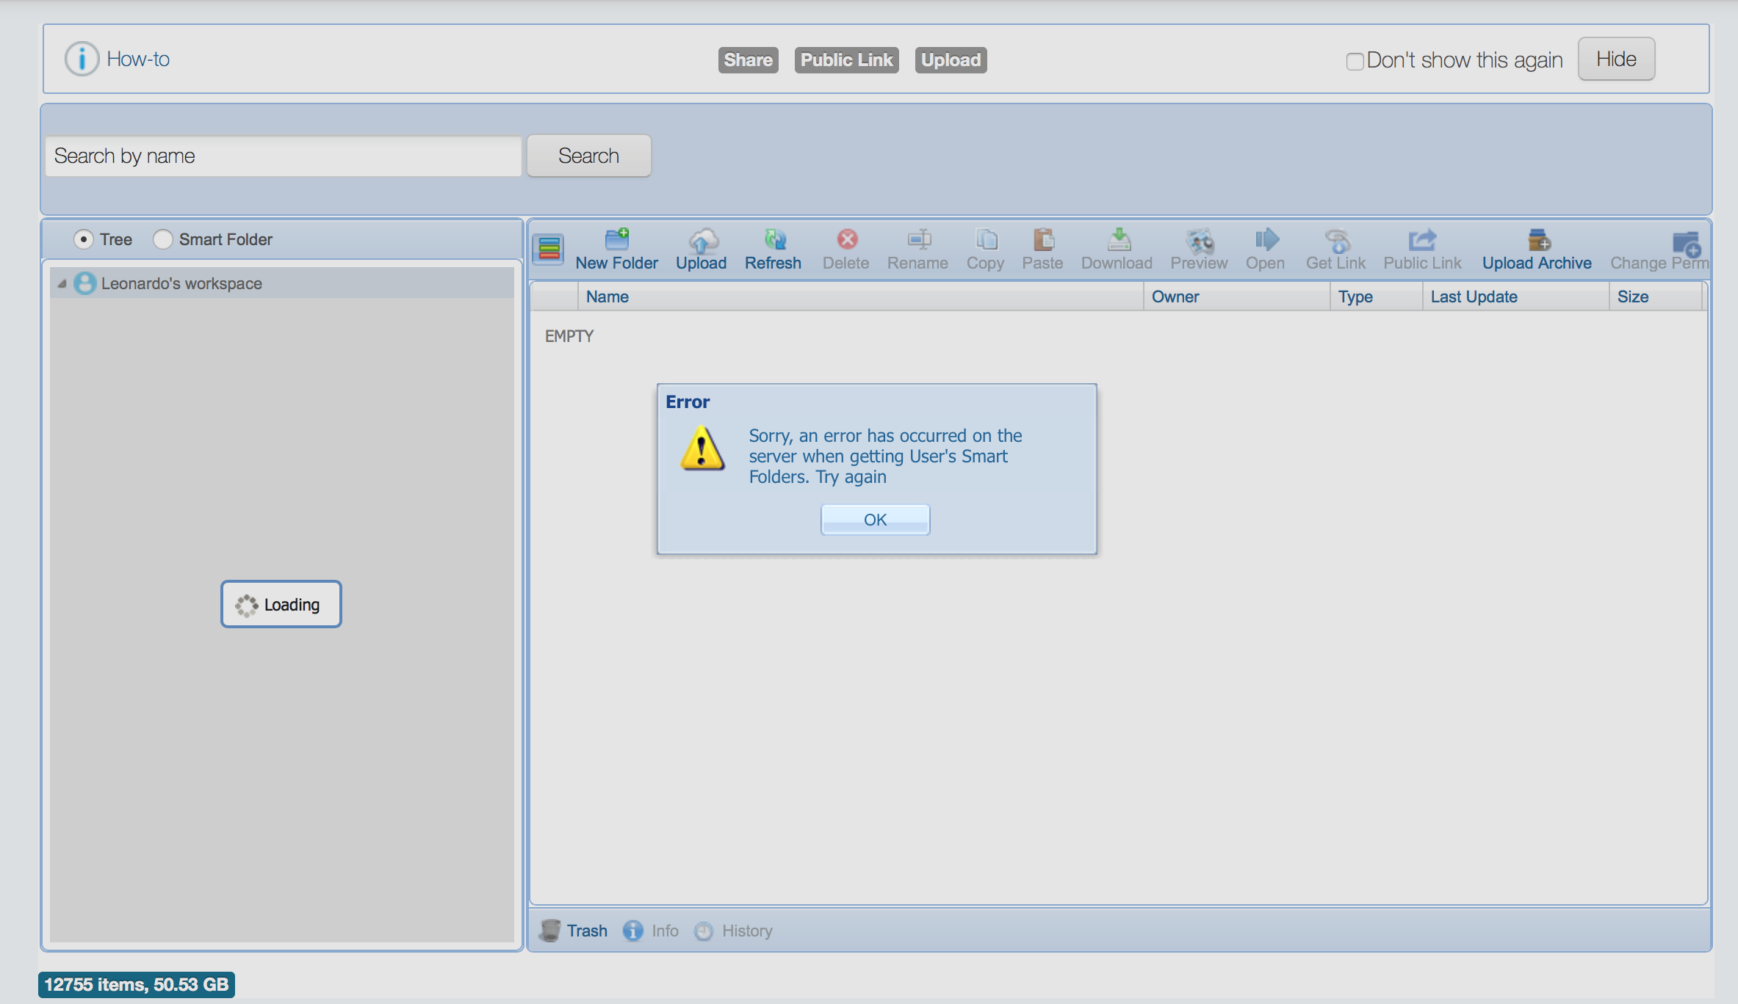Click the Share how-to label

click(x=748, y=59)
